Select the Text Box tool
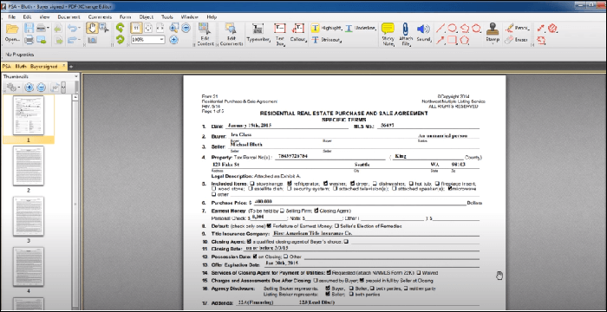 [x=279, y=34]
